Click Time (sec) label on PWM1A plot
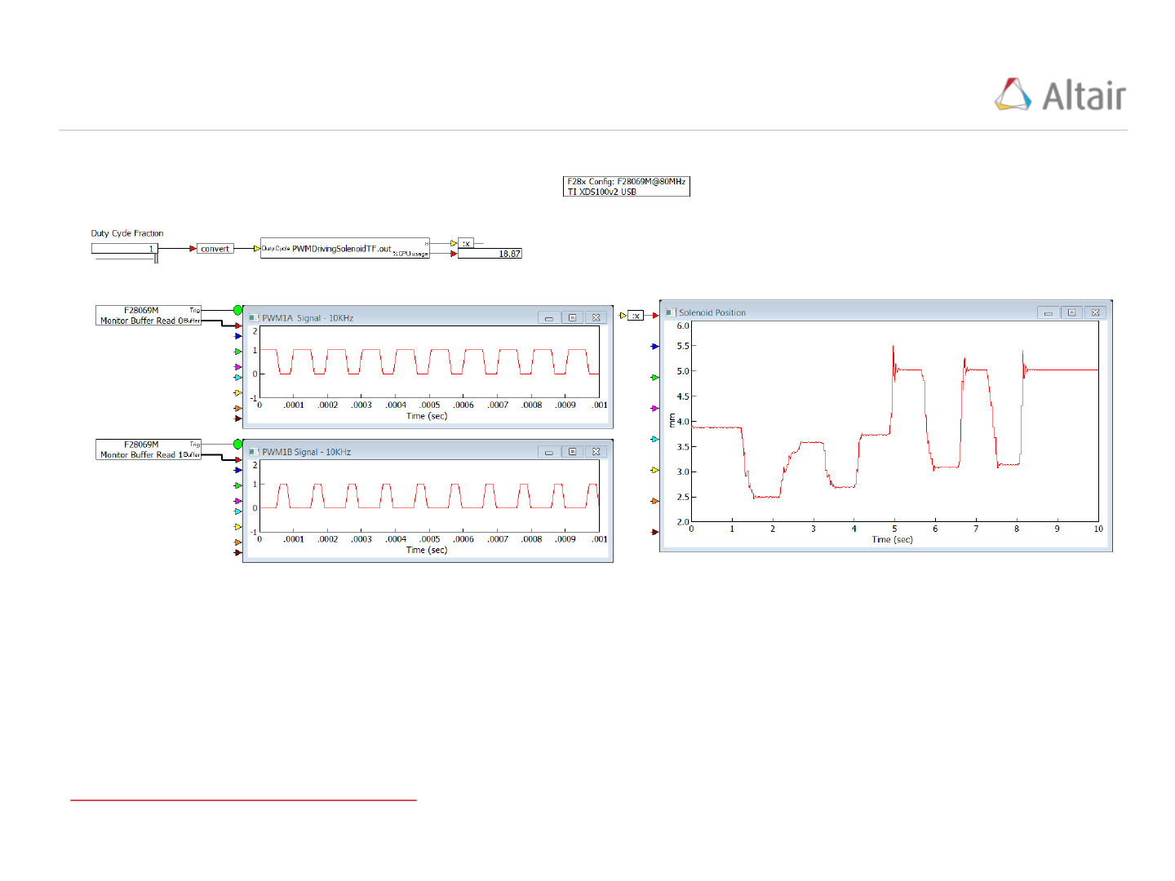This screenshot has height=881, width=1175. (427, 416)
